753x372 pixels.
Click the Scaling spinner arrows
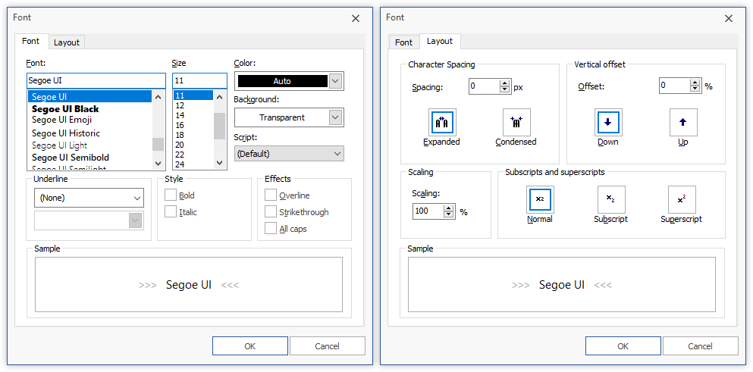pyautogui.click(x=448, y=211)
